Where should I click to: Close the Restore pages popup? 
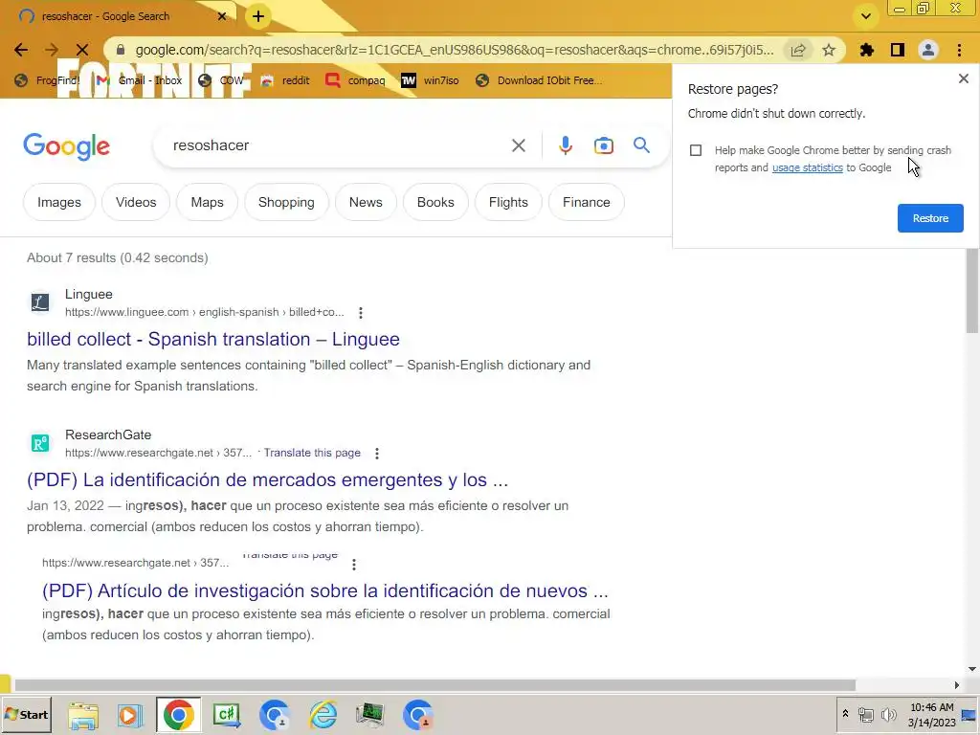(x=963, y=78)
